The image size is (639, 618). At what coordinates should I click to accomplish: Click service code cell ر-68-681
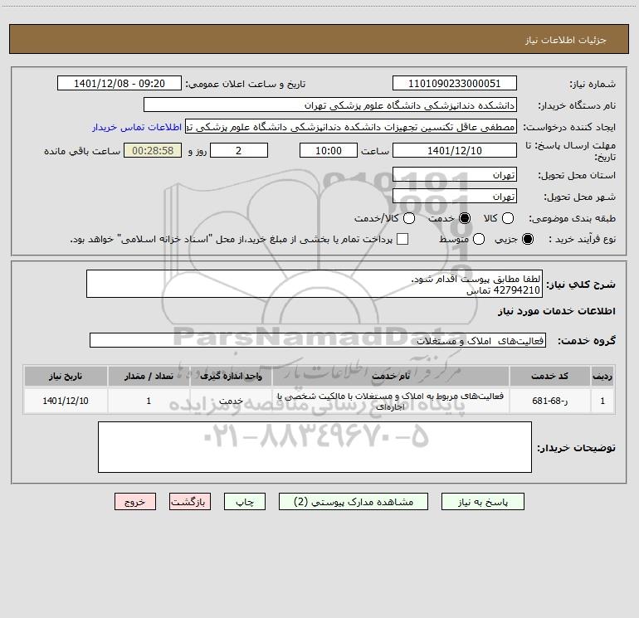[549, 401]
